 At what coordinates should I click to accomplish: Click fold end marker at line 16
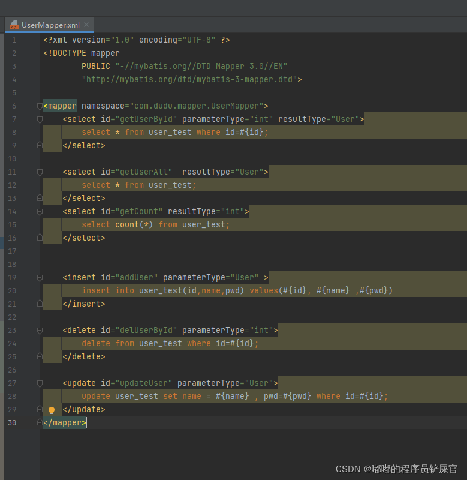pyautogui.click(x=40, y=238)
